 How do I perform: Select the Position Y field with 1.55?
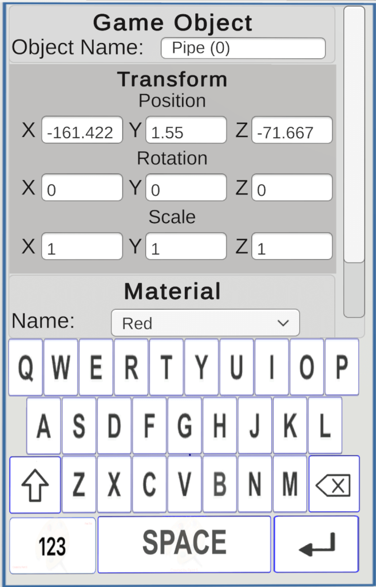tap(186, 130)
